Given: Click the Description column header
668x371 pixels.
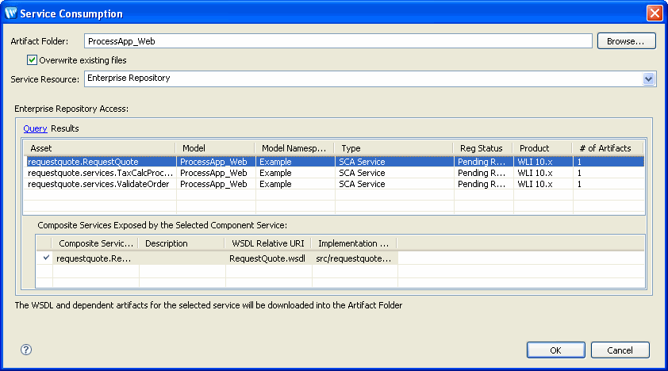Looking at the screenshot, I should tap(182, 243).
